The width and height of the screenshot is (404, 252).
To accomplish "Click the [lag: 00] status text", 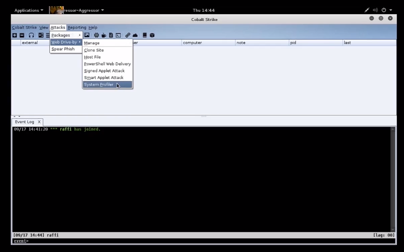I will coord(384,235).
